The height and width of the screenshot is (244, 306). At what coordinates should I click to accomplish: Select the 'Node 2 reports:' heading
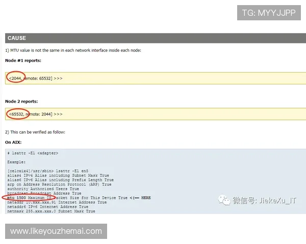click(x=22, y=101)
